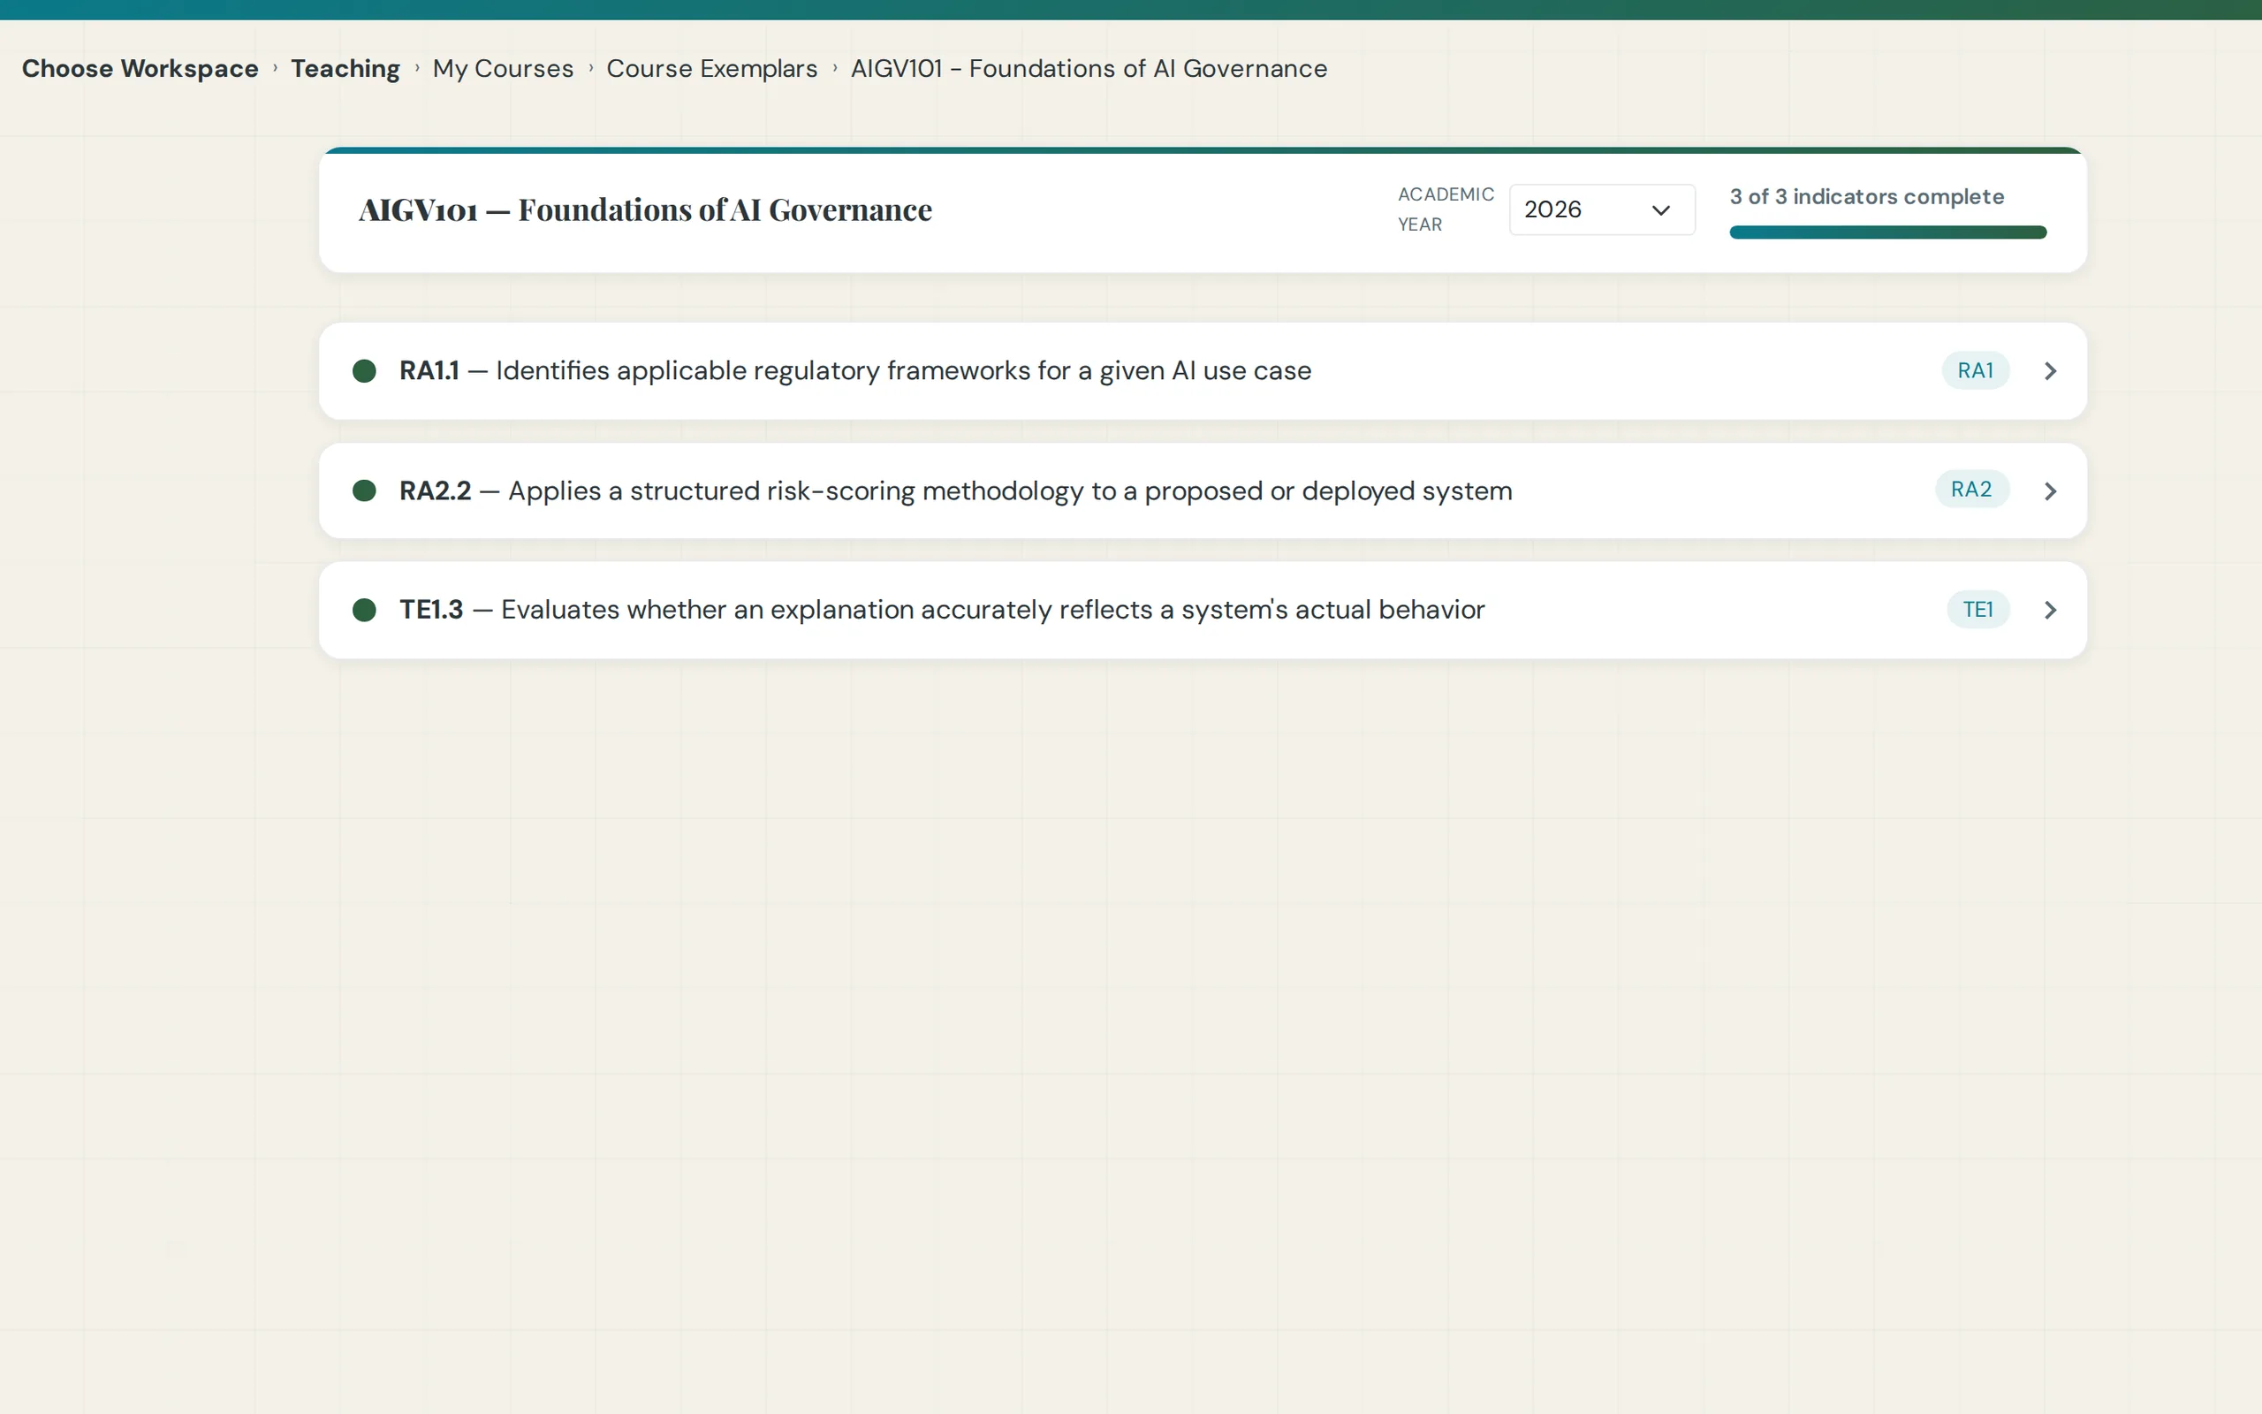Click the green status dot for TE1.3
2262x1414 pixels.
[x=365, y=610]
